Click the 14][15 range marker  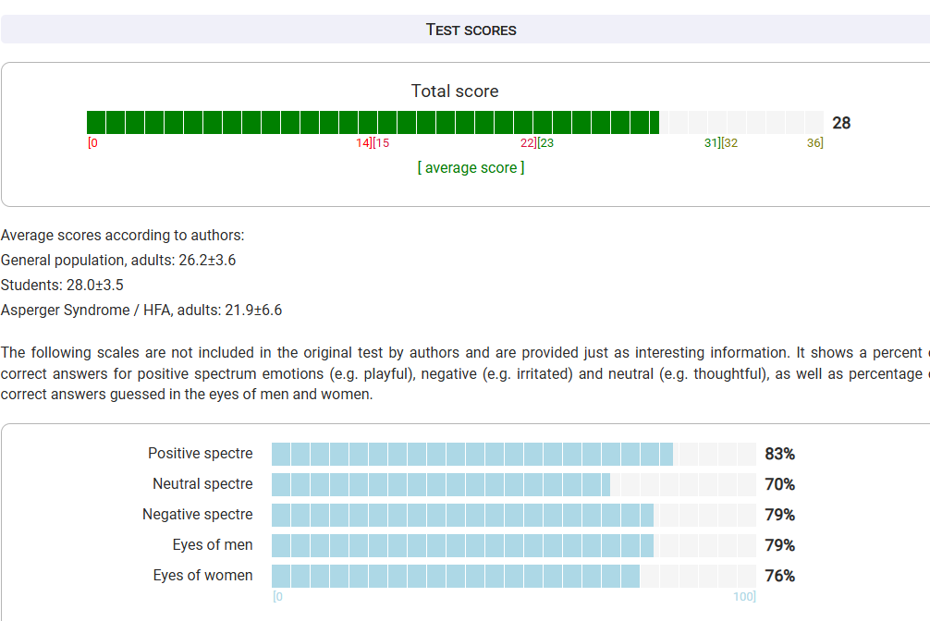[373, 143]
